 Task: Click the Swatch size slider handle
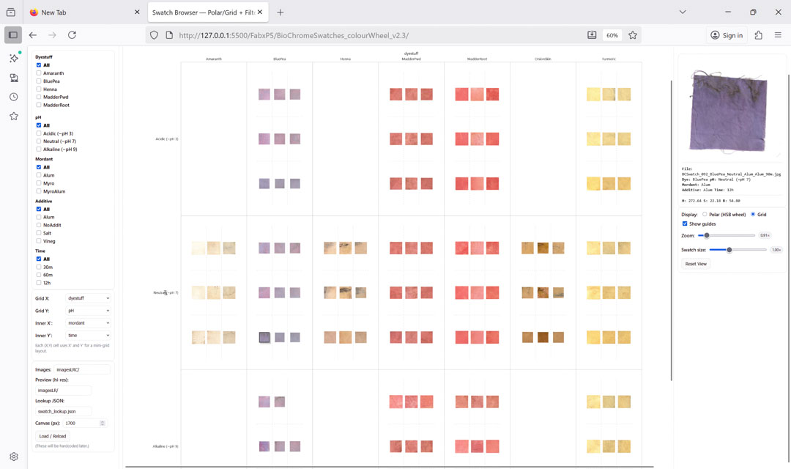coord(729,250)
